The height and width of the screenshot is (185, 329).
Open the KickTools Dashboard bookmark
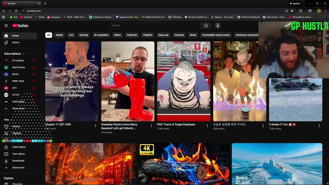249,17
